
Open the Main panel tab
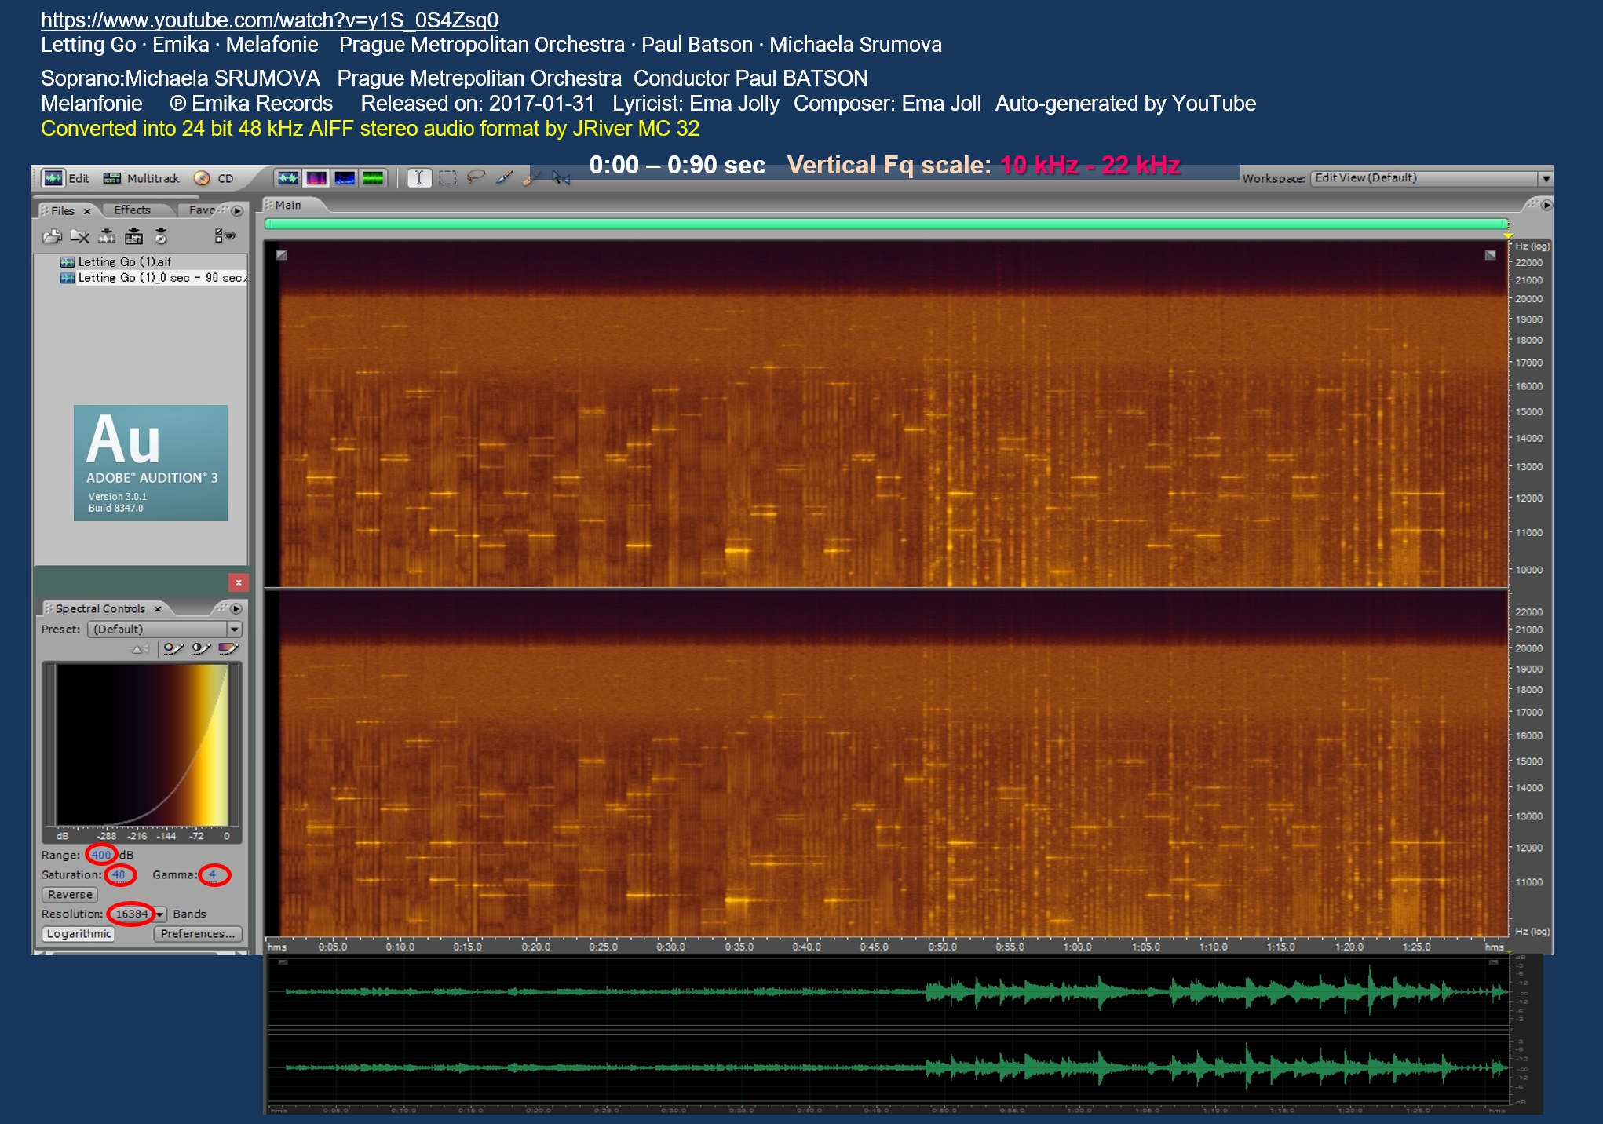[288, 205]
